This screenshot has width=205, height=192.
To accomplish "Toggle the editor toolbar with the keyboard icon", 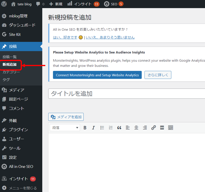I will [171, 128].
